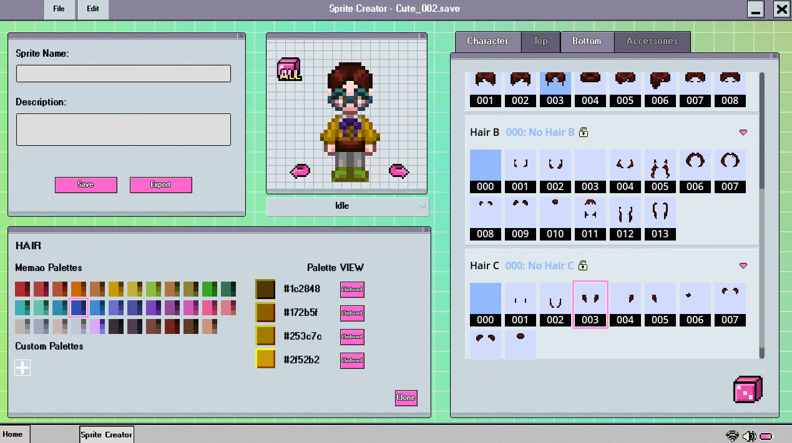
Task: Add a custom palette with plus button
Action: (x=22, y=368)
